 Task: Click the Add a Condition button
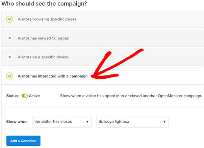(23, 141)
